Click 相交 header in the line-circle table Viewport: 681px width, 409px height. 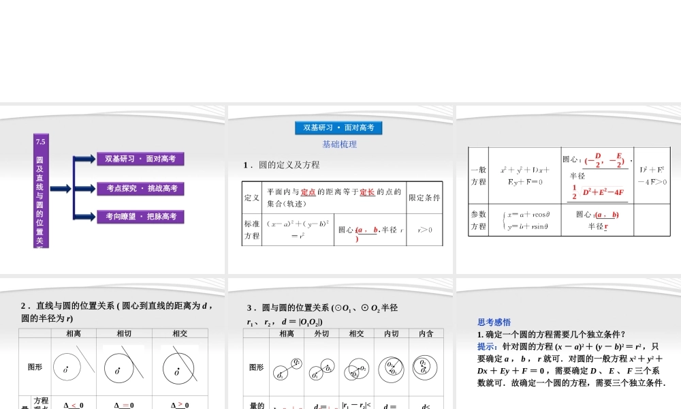180,333
